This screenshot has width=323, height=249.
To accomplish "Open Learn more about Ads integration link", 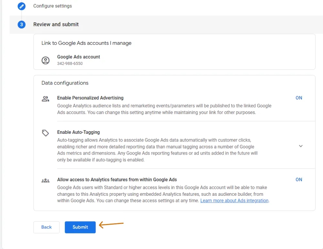I will tap(234, 201).
